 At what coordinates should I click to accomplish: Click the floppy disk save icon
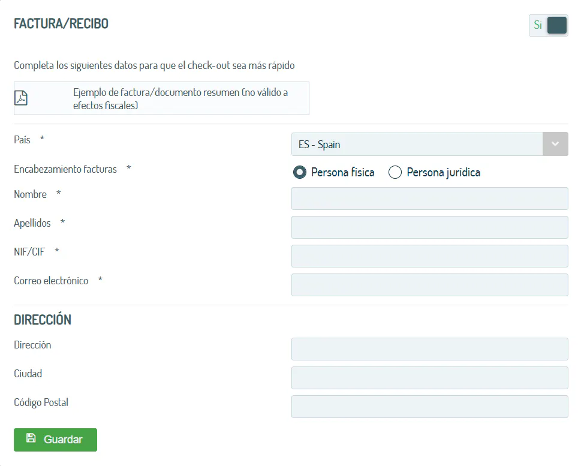tap(31, 438)
